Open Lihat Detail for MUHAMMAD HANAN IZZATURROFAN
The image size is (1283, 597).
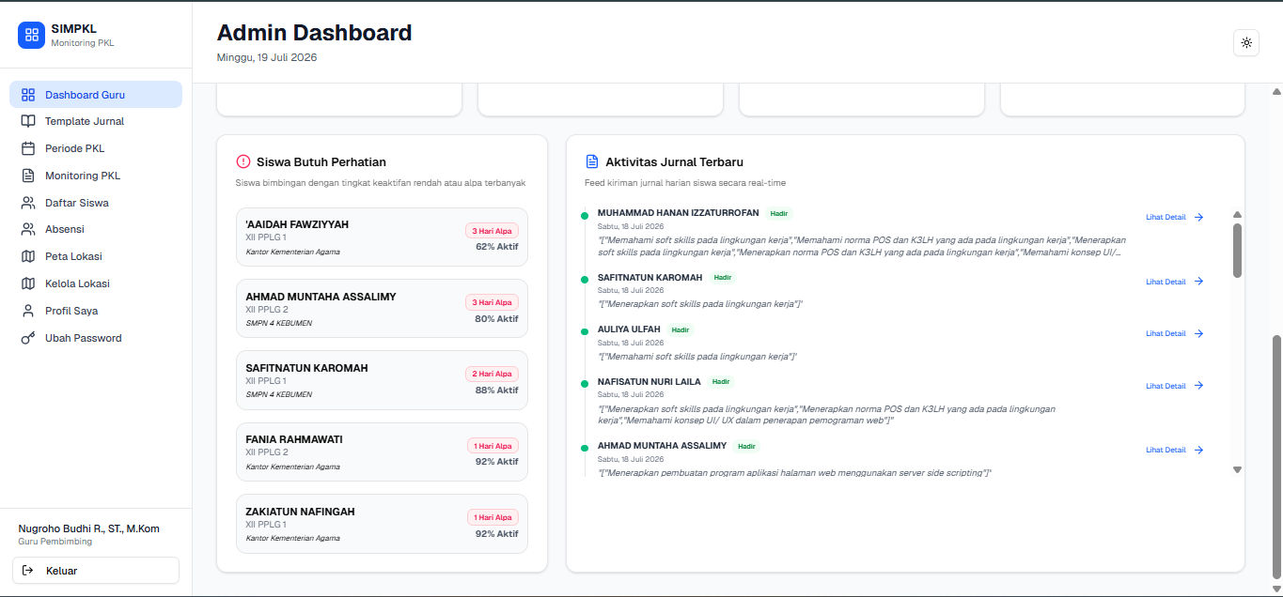coord(1174,217)
